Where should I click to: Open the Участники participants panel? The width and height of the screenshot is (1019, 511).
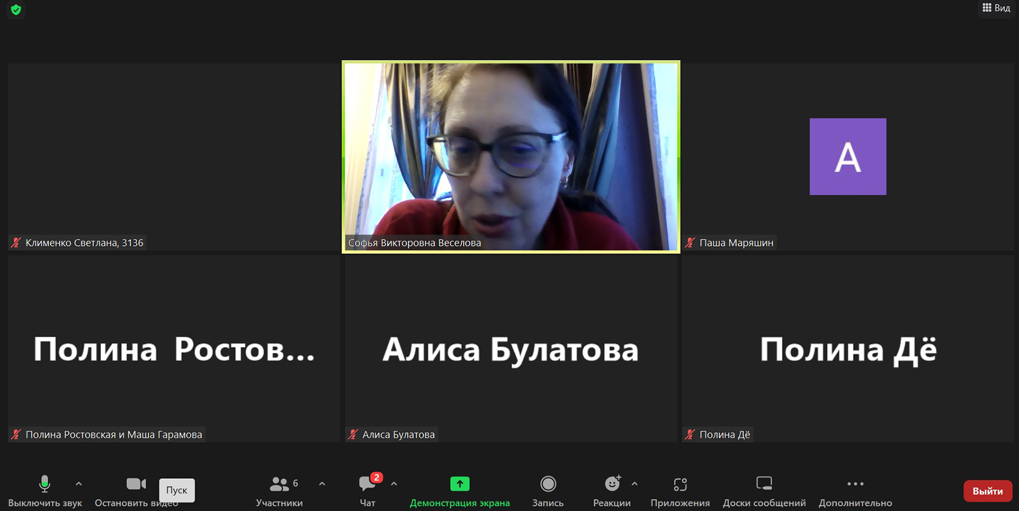(279, 491)
